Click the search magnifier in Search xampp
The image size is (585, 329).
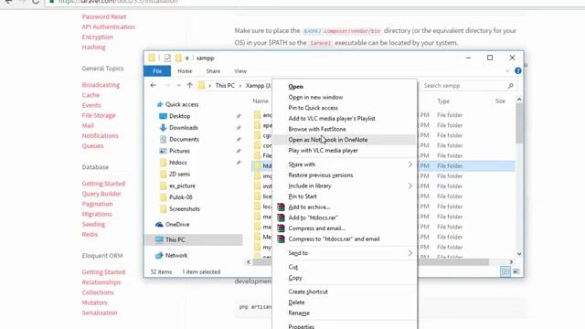pos(510,86)
